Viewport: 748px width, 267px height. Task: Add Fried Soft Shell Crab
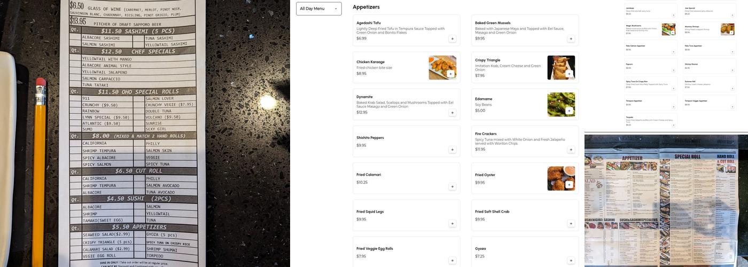pyautogui.click(x=571, y=223)
